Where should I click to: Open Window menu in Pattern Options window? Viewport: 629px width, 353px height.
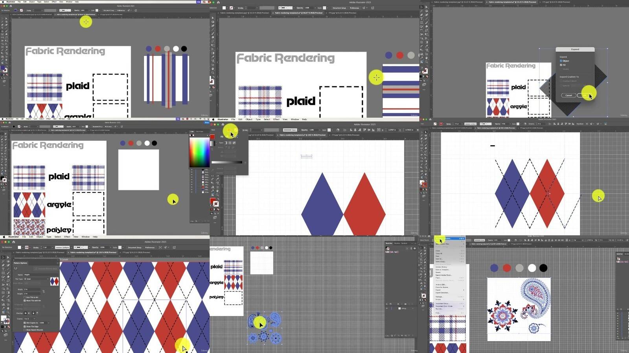point(85,237)
